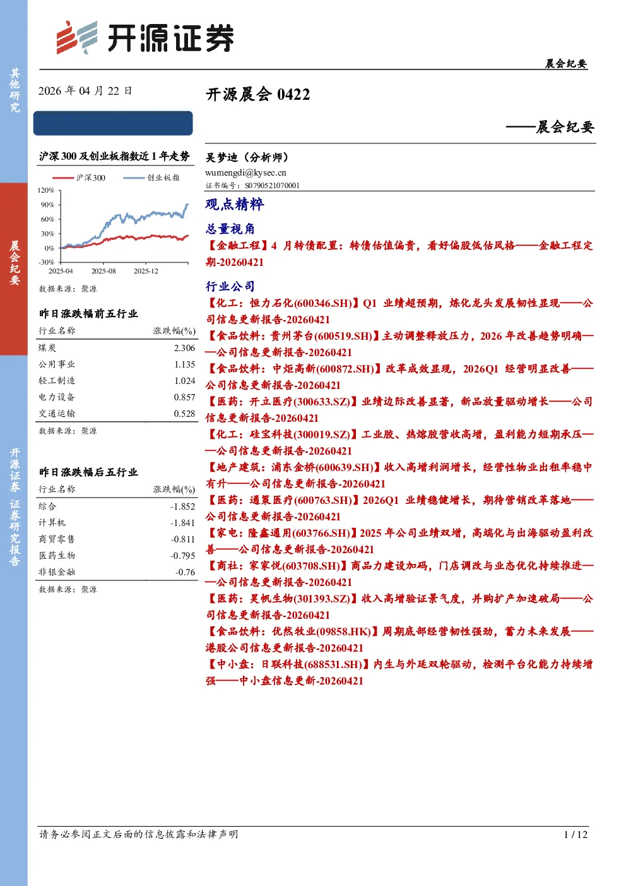Open the 昊帆生物(301393.SZ) report link
The image size is (626, 886).
[399, 607]
